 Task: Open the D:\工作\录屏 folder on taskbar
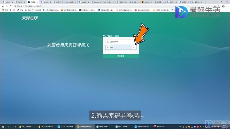tap(27, 127)
